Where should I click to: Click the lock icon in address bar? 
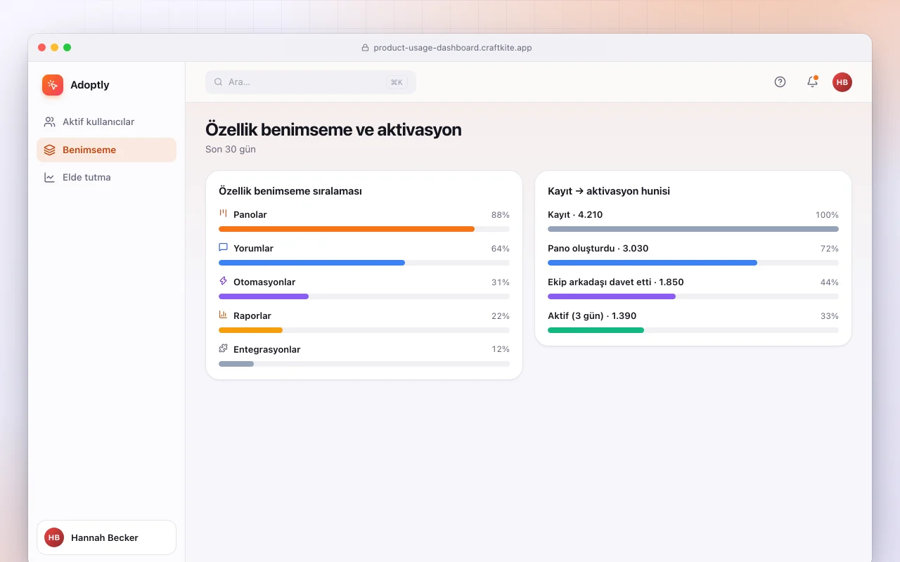tap(365, 48)
